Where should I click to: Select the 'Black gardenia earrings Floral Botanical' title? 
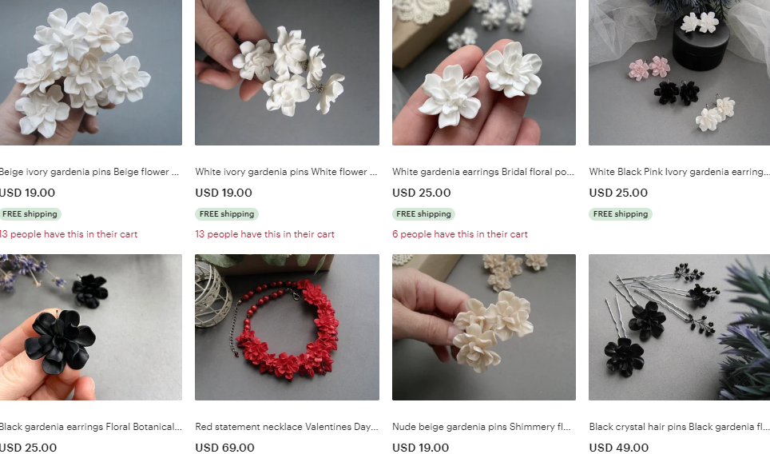click(x=91, y=427)
